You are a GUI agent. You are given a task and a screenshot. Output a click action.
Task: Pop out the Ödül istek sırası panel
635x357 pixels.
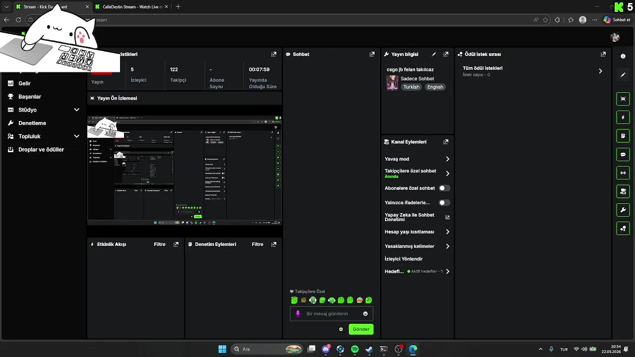603,54
